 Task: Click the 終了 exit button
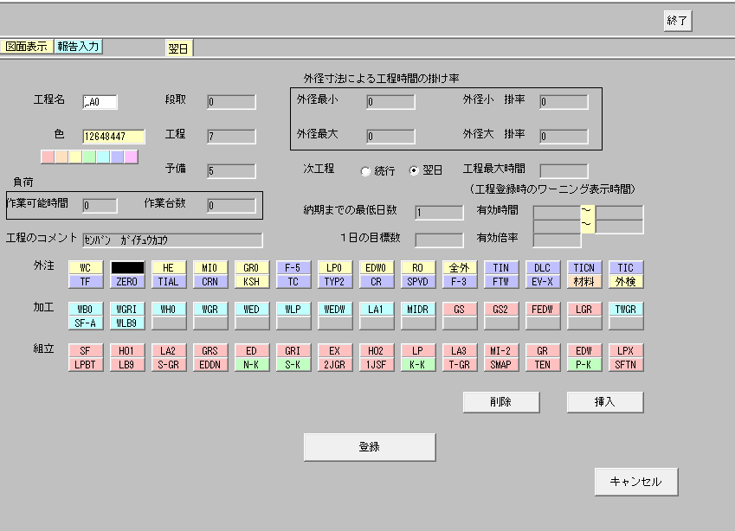point(678,22)
